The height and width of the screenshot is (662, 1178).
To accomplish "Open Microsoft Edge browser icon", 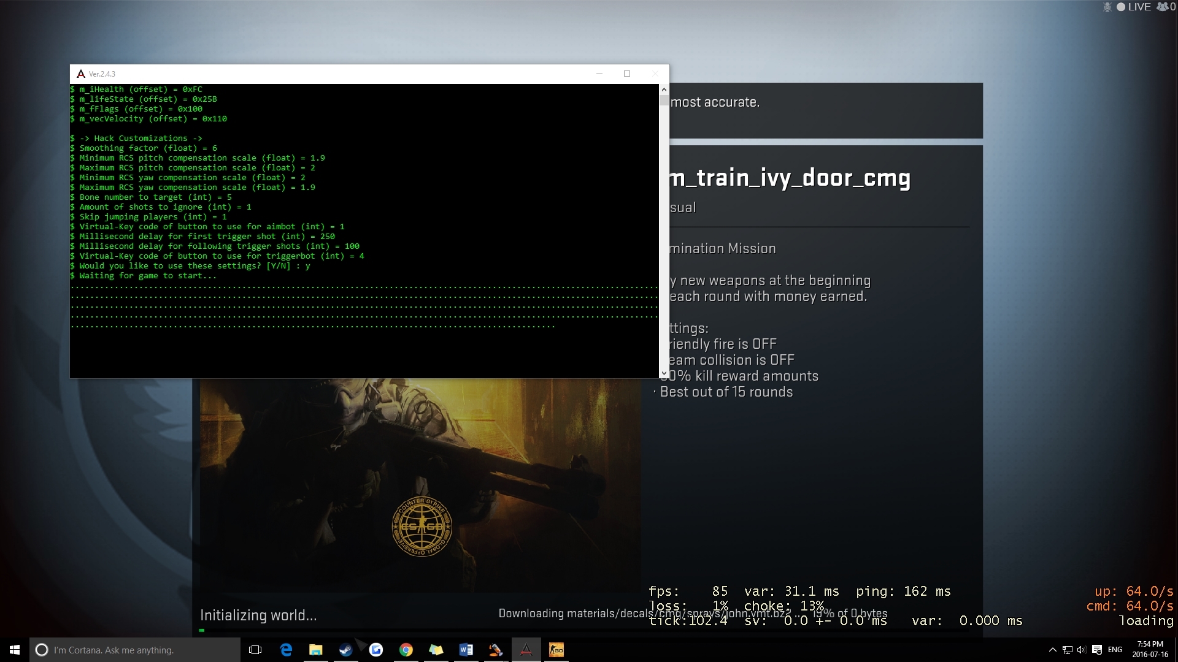I will coord(286,650).
